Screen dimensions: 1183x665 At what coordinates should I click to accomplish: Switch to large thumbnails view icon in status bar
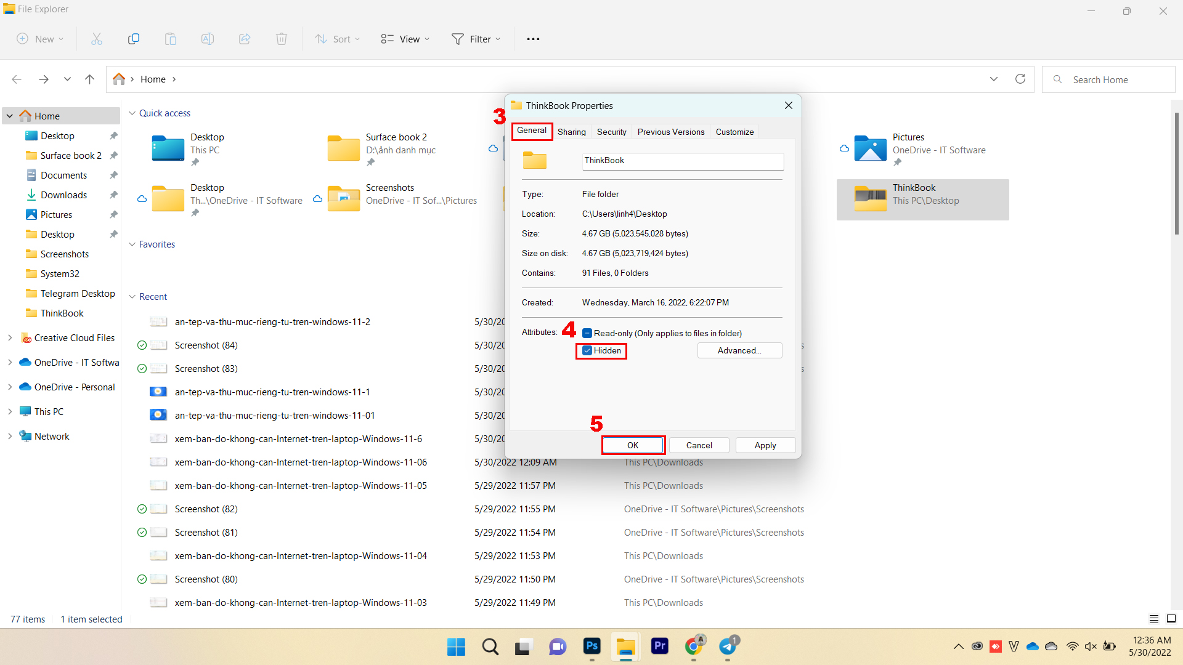coord(1171,619)
